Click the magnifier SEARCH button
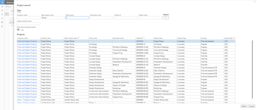Viewport: 257px width, 110px height. [166, 18]
